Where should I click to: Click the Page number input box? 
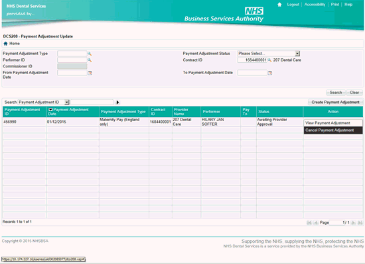click(337, 223)
